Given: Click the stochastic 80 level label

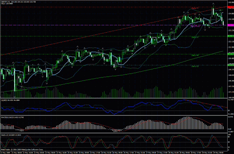Looking at the screenshot, I should click(229, 137).
